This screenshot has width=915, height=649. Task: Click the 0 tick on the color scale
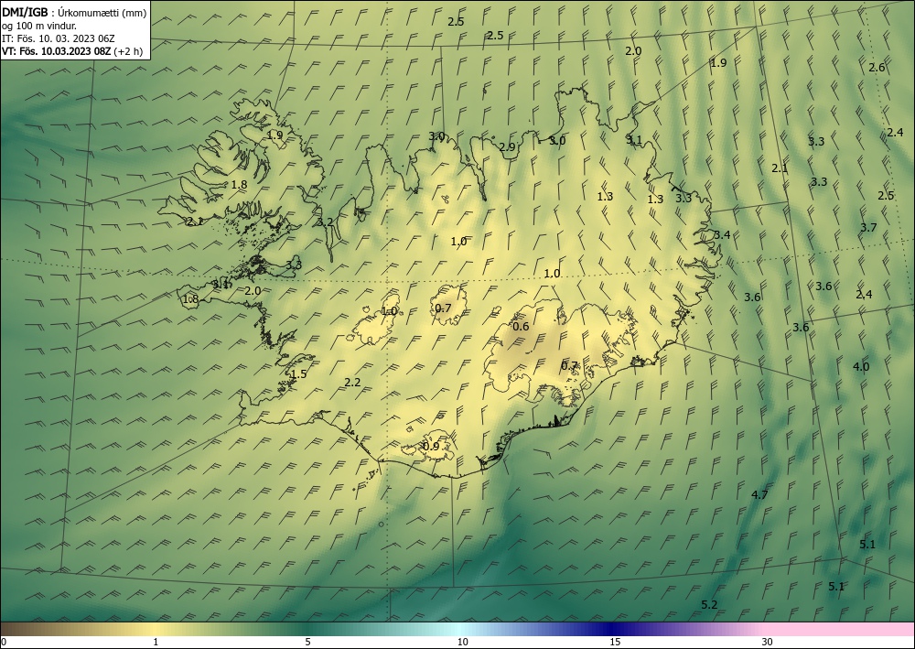click(4, 642)
